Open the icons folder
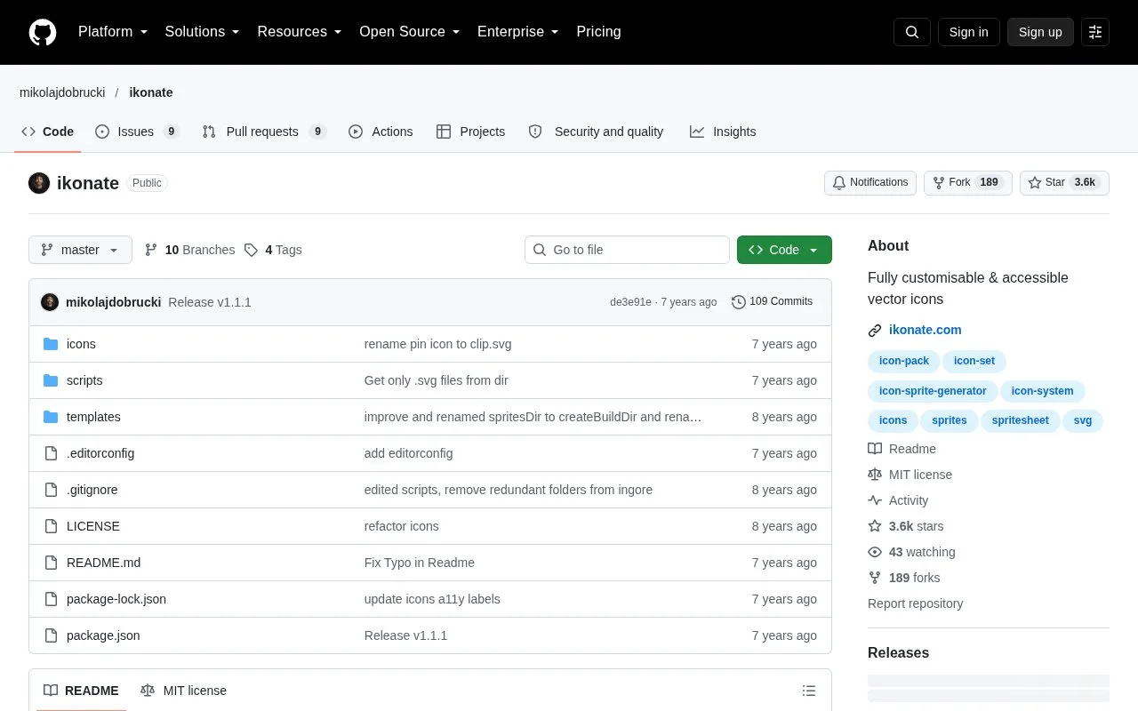 81,344
